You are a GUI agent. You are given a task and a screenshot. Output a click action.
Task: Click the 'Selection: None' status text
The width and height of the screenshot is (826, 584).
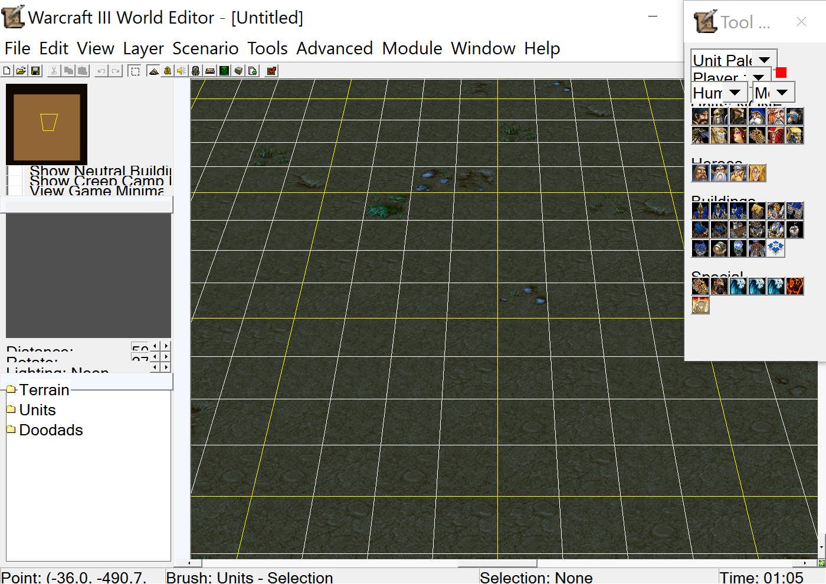pos(536,577)
